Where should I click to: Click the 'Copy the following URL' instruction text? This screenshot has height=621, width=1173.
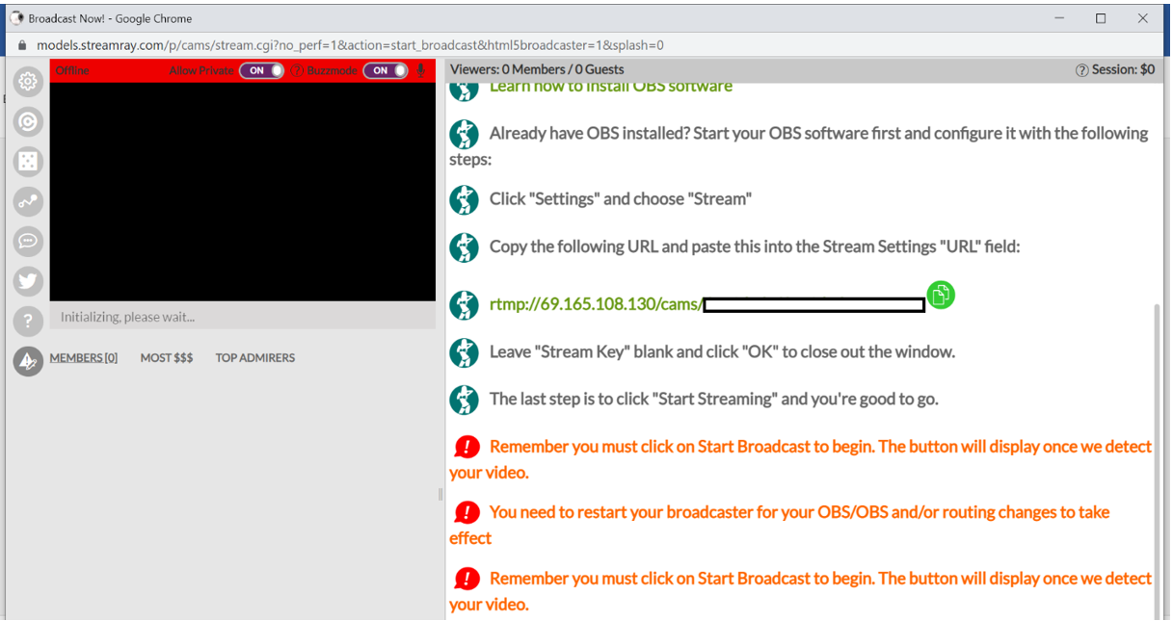[755, 246]
